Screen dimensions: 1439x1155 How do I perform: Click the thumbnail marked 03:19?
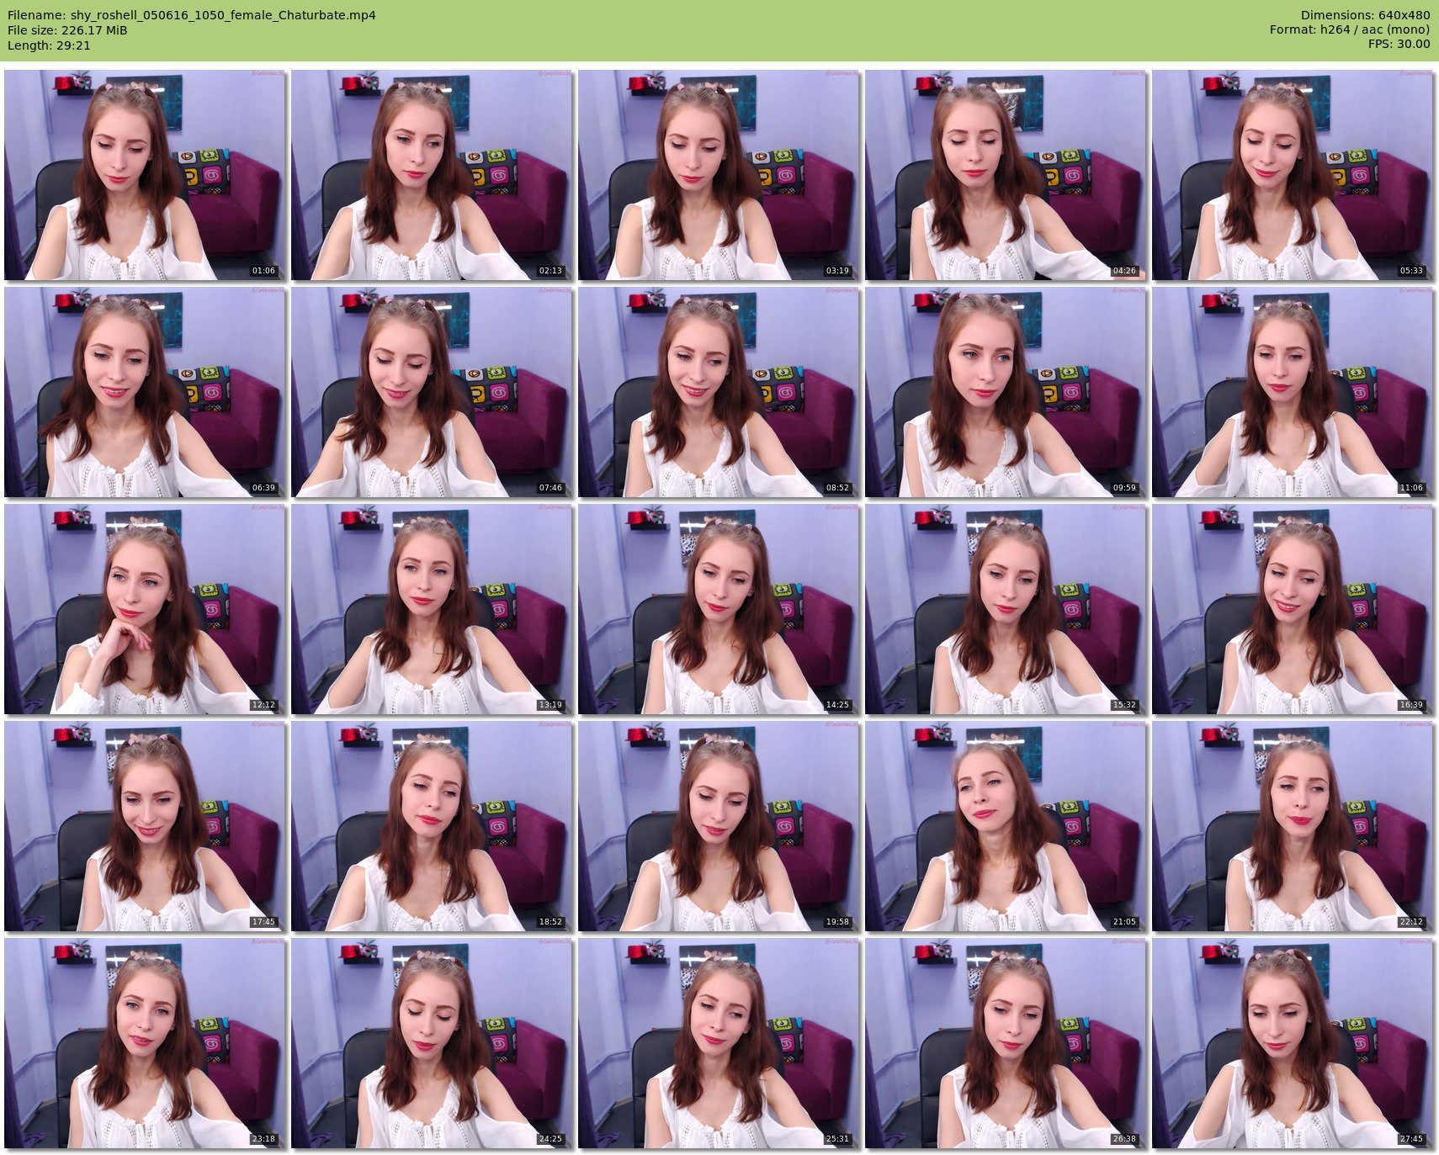(719, 175)
